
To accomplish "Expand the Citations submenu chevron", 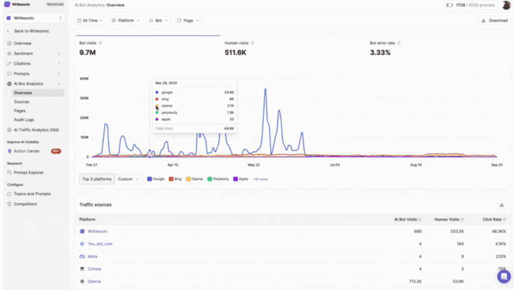I will pos(59,64).
